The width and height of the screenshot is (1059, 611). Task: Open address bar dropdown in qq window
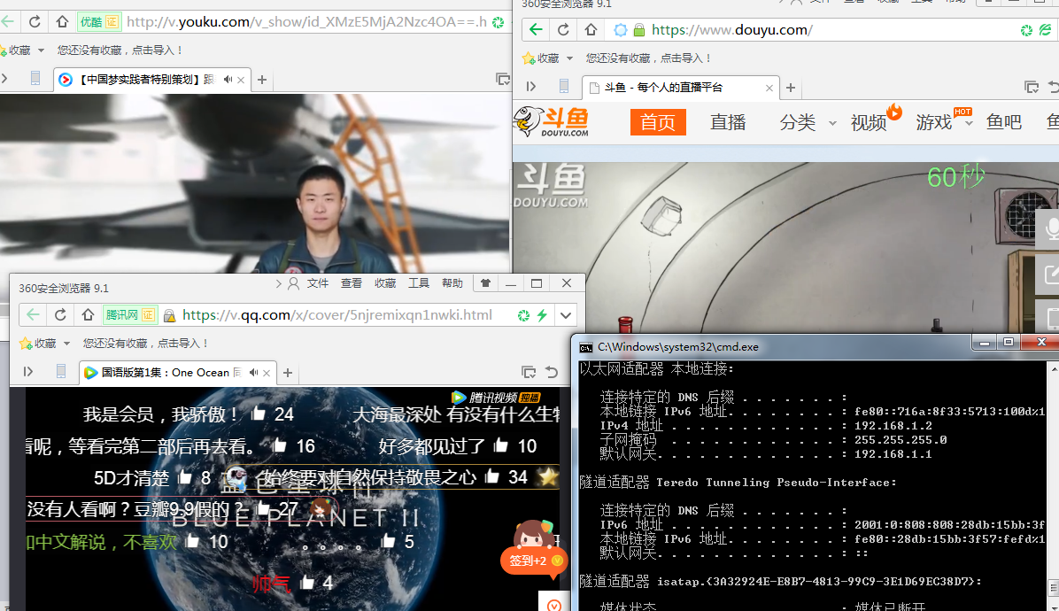pos(566,315)
